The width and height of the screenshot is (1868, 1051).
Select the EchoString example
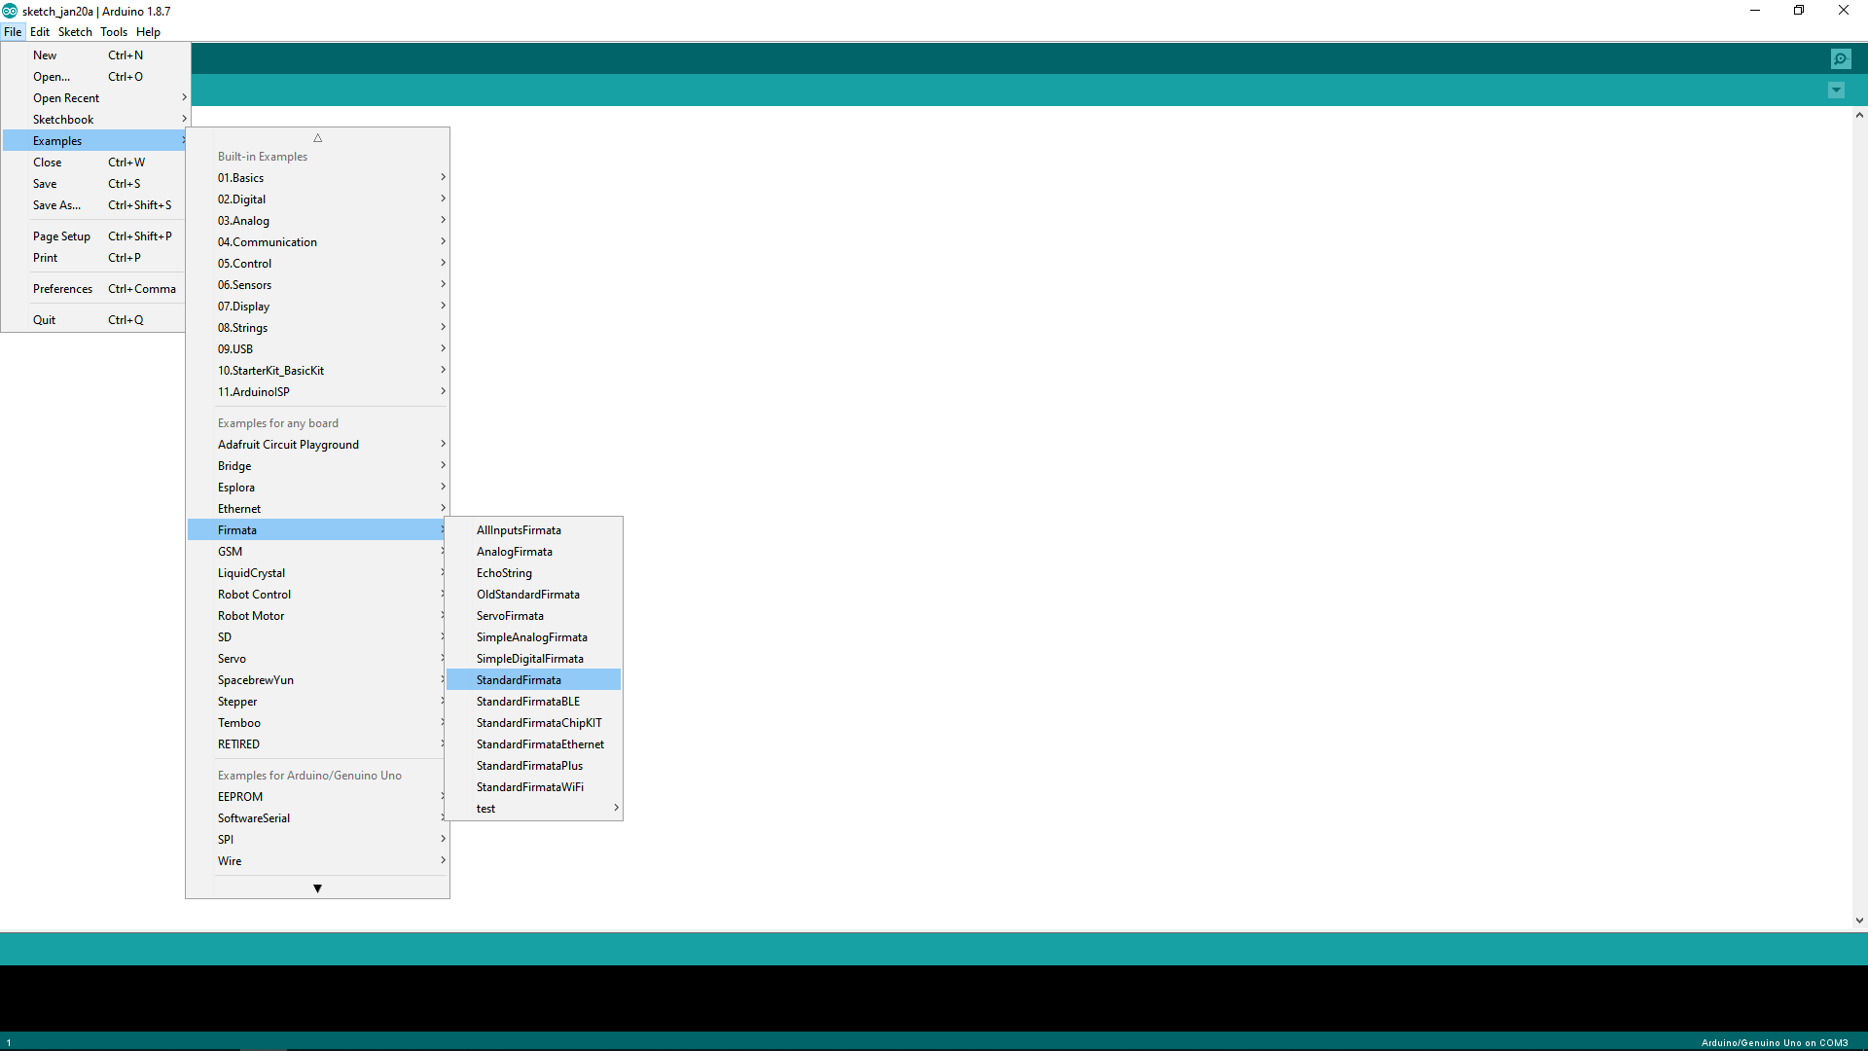[x=504, y=573]
